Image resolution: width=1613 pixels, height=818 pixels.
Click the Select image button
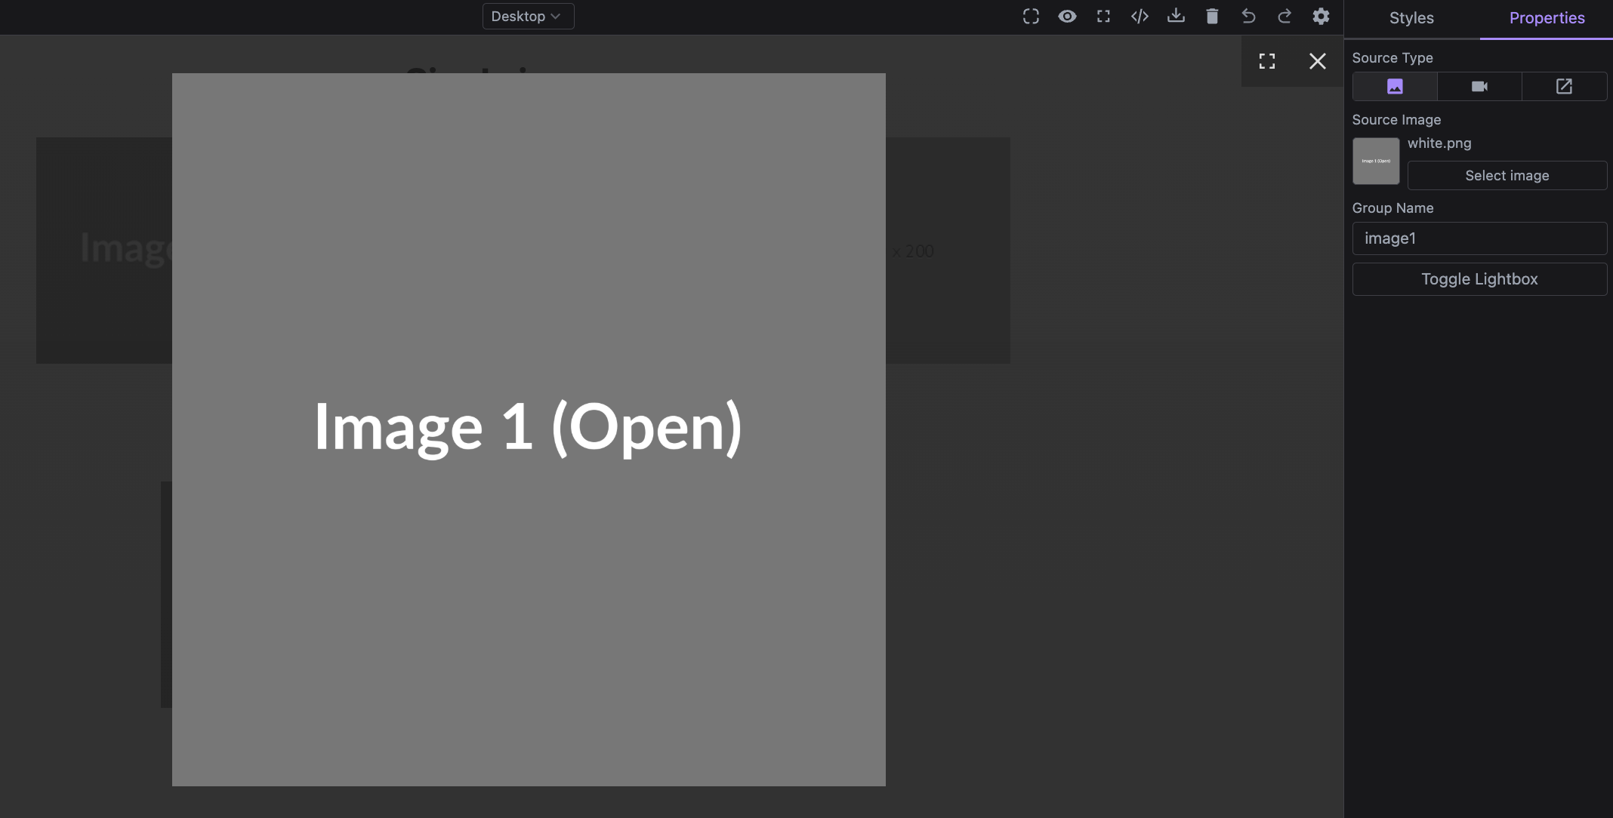point(1506,175)
